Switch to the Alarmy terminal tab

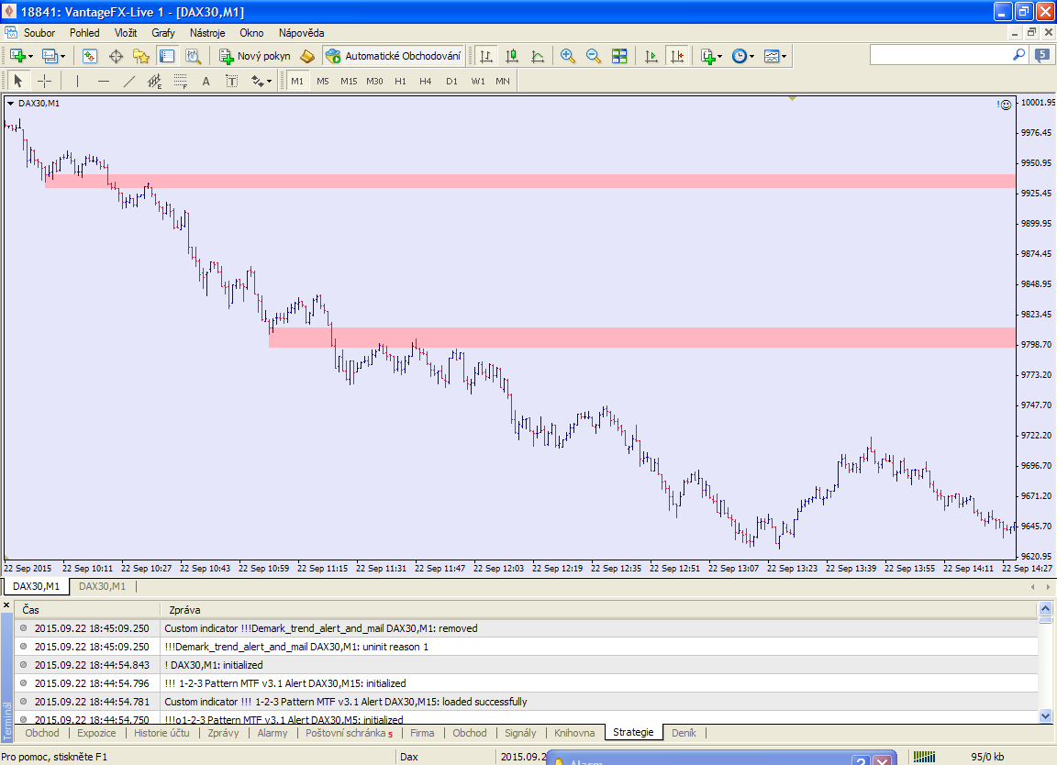click(x=272, y=733)
